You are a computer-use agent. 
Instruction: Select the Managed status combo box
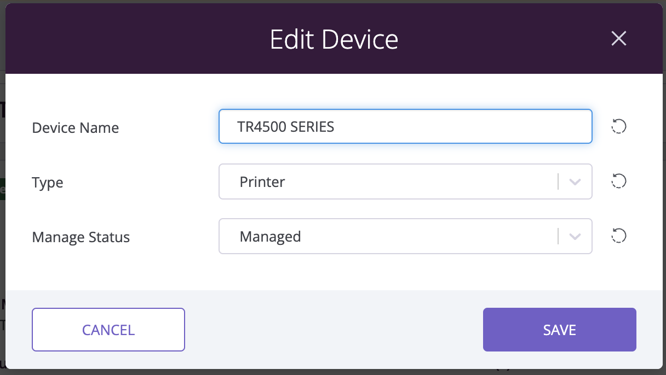point(405,236)
